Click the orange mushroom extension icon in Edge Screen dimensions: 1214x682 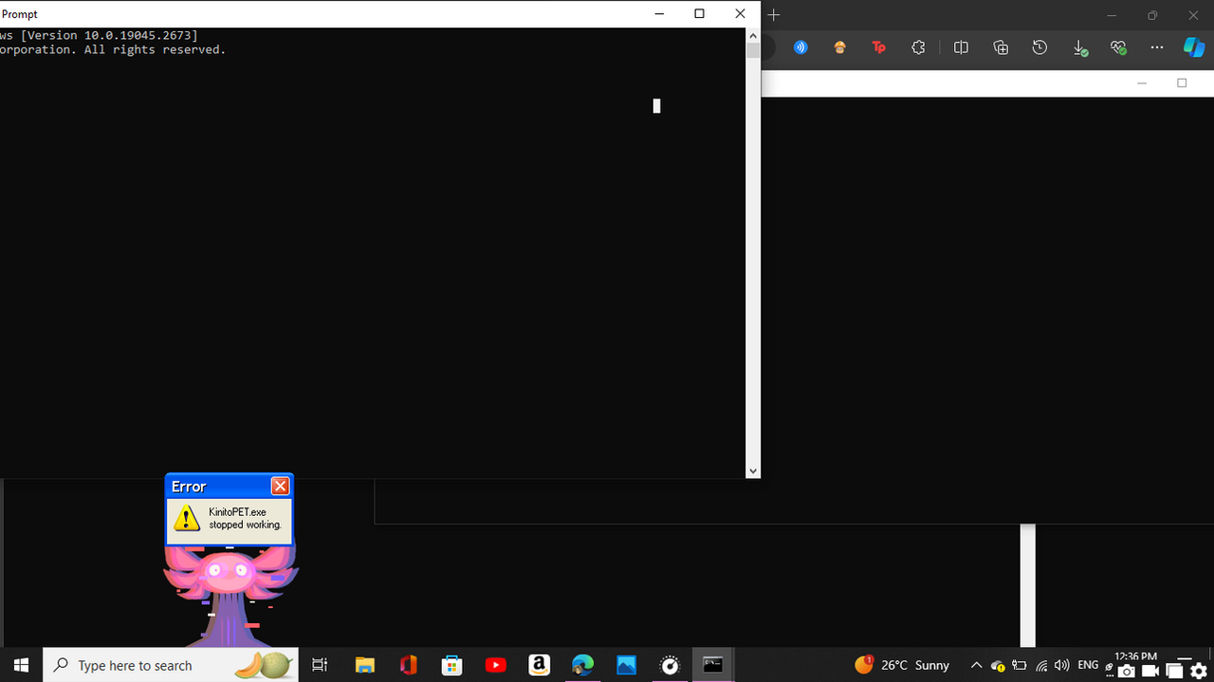pos(839,47)
